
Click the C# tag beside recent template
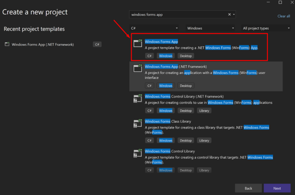(97, 44)
